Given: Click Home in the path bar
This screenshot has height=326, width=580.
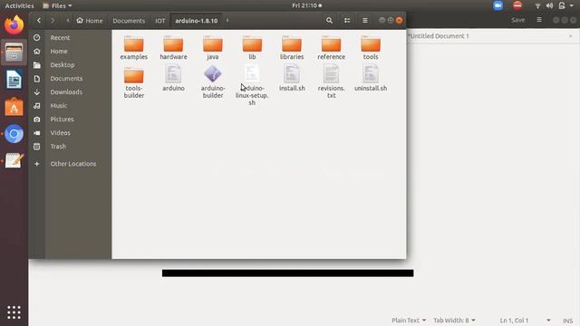Looking at the screenshot, I should tap(90, 21).
